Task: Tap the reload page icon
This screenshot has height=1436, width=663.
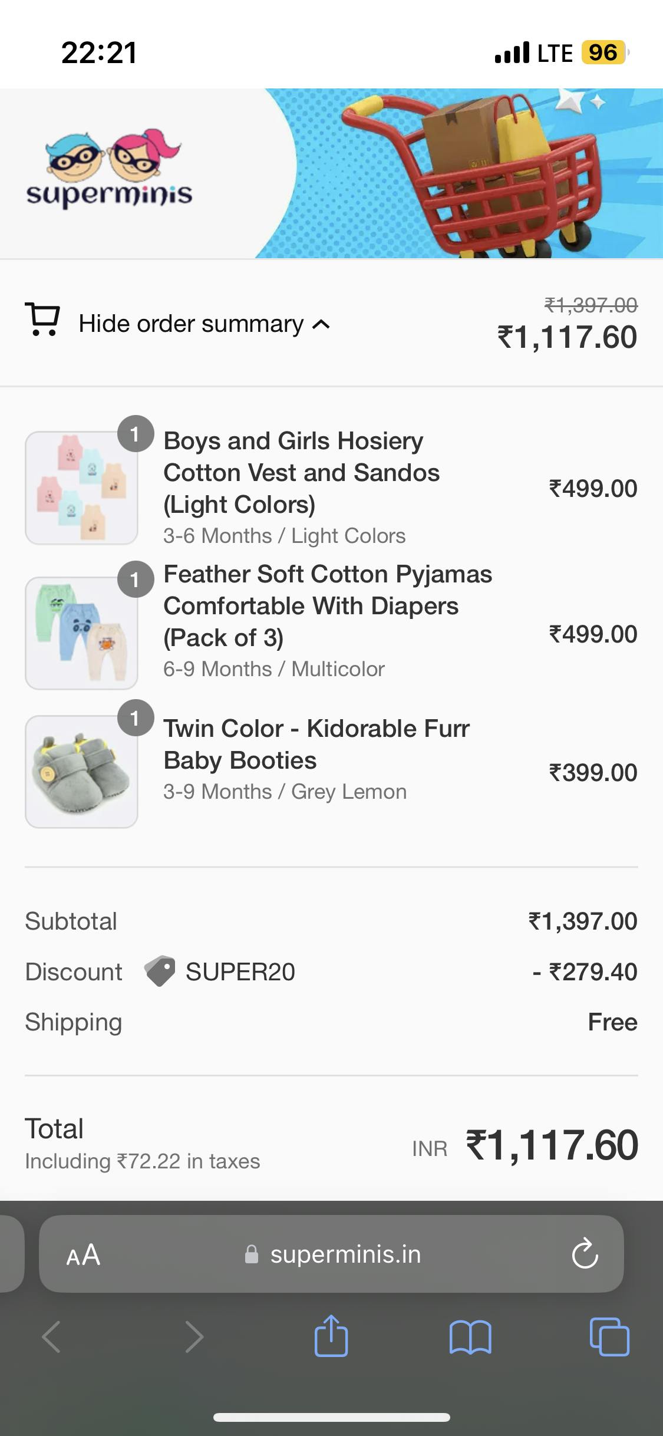Action: [585, 1254]
